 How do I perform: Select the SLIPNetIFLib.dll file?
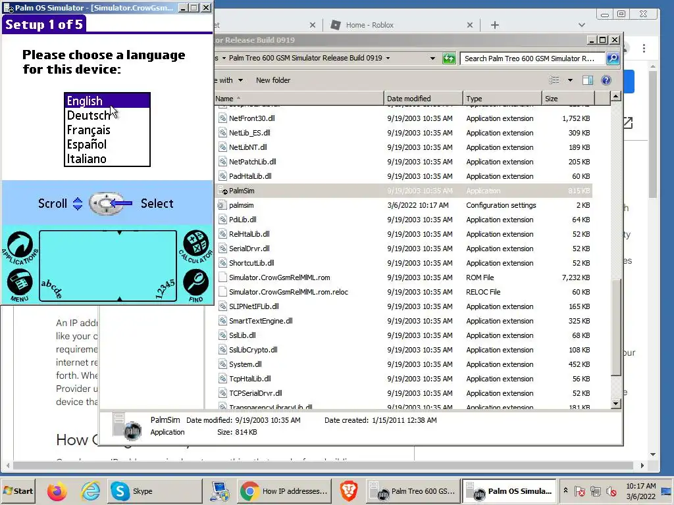pyautogui.click(x=253, y=306)
